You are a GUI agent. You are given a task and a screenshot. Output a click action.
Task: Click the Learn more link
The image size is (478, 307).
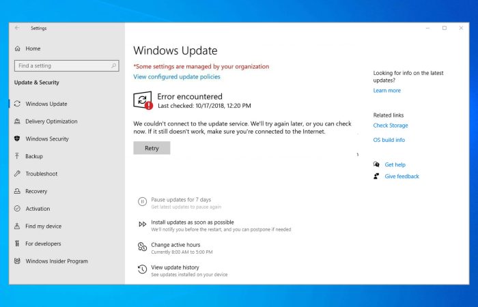[x=387, y=91]
